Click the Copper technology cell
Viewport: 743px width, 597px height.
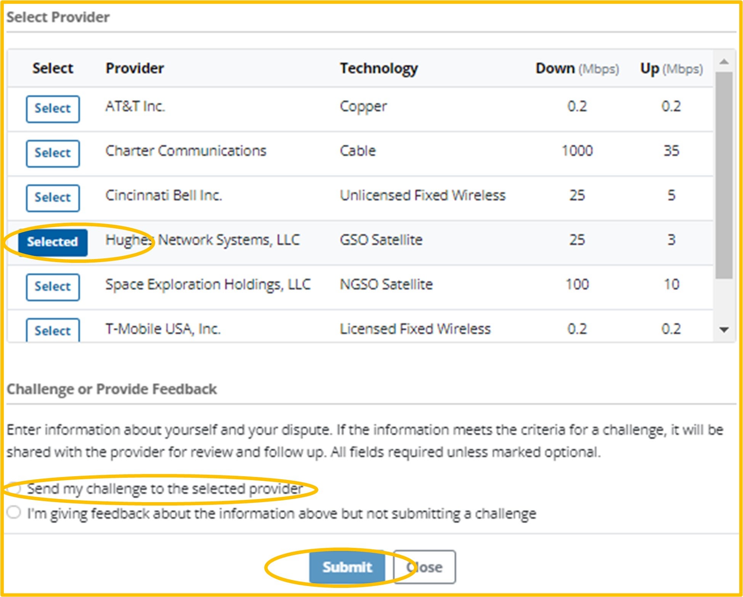[363, 107]
